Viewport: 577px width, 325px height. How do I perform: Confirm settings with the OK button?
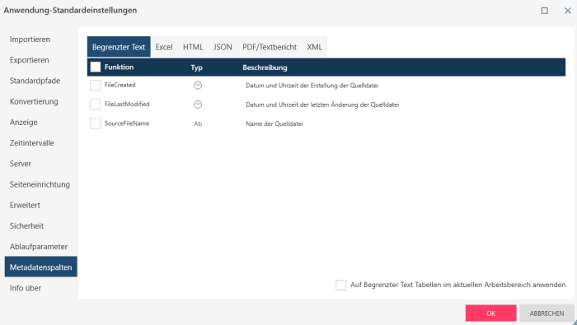coord(491,313)
